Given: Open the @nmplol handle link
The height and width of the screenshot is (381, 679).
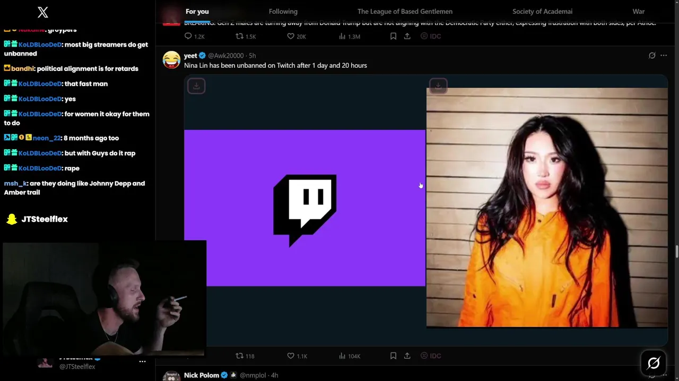Looking at the screenshot, I should coord(253,375).
